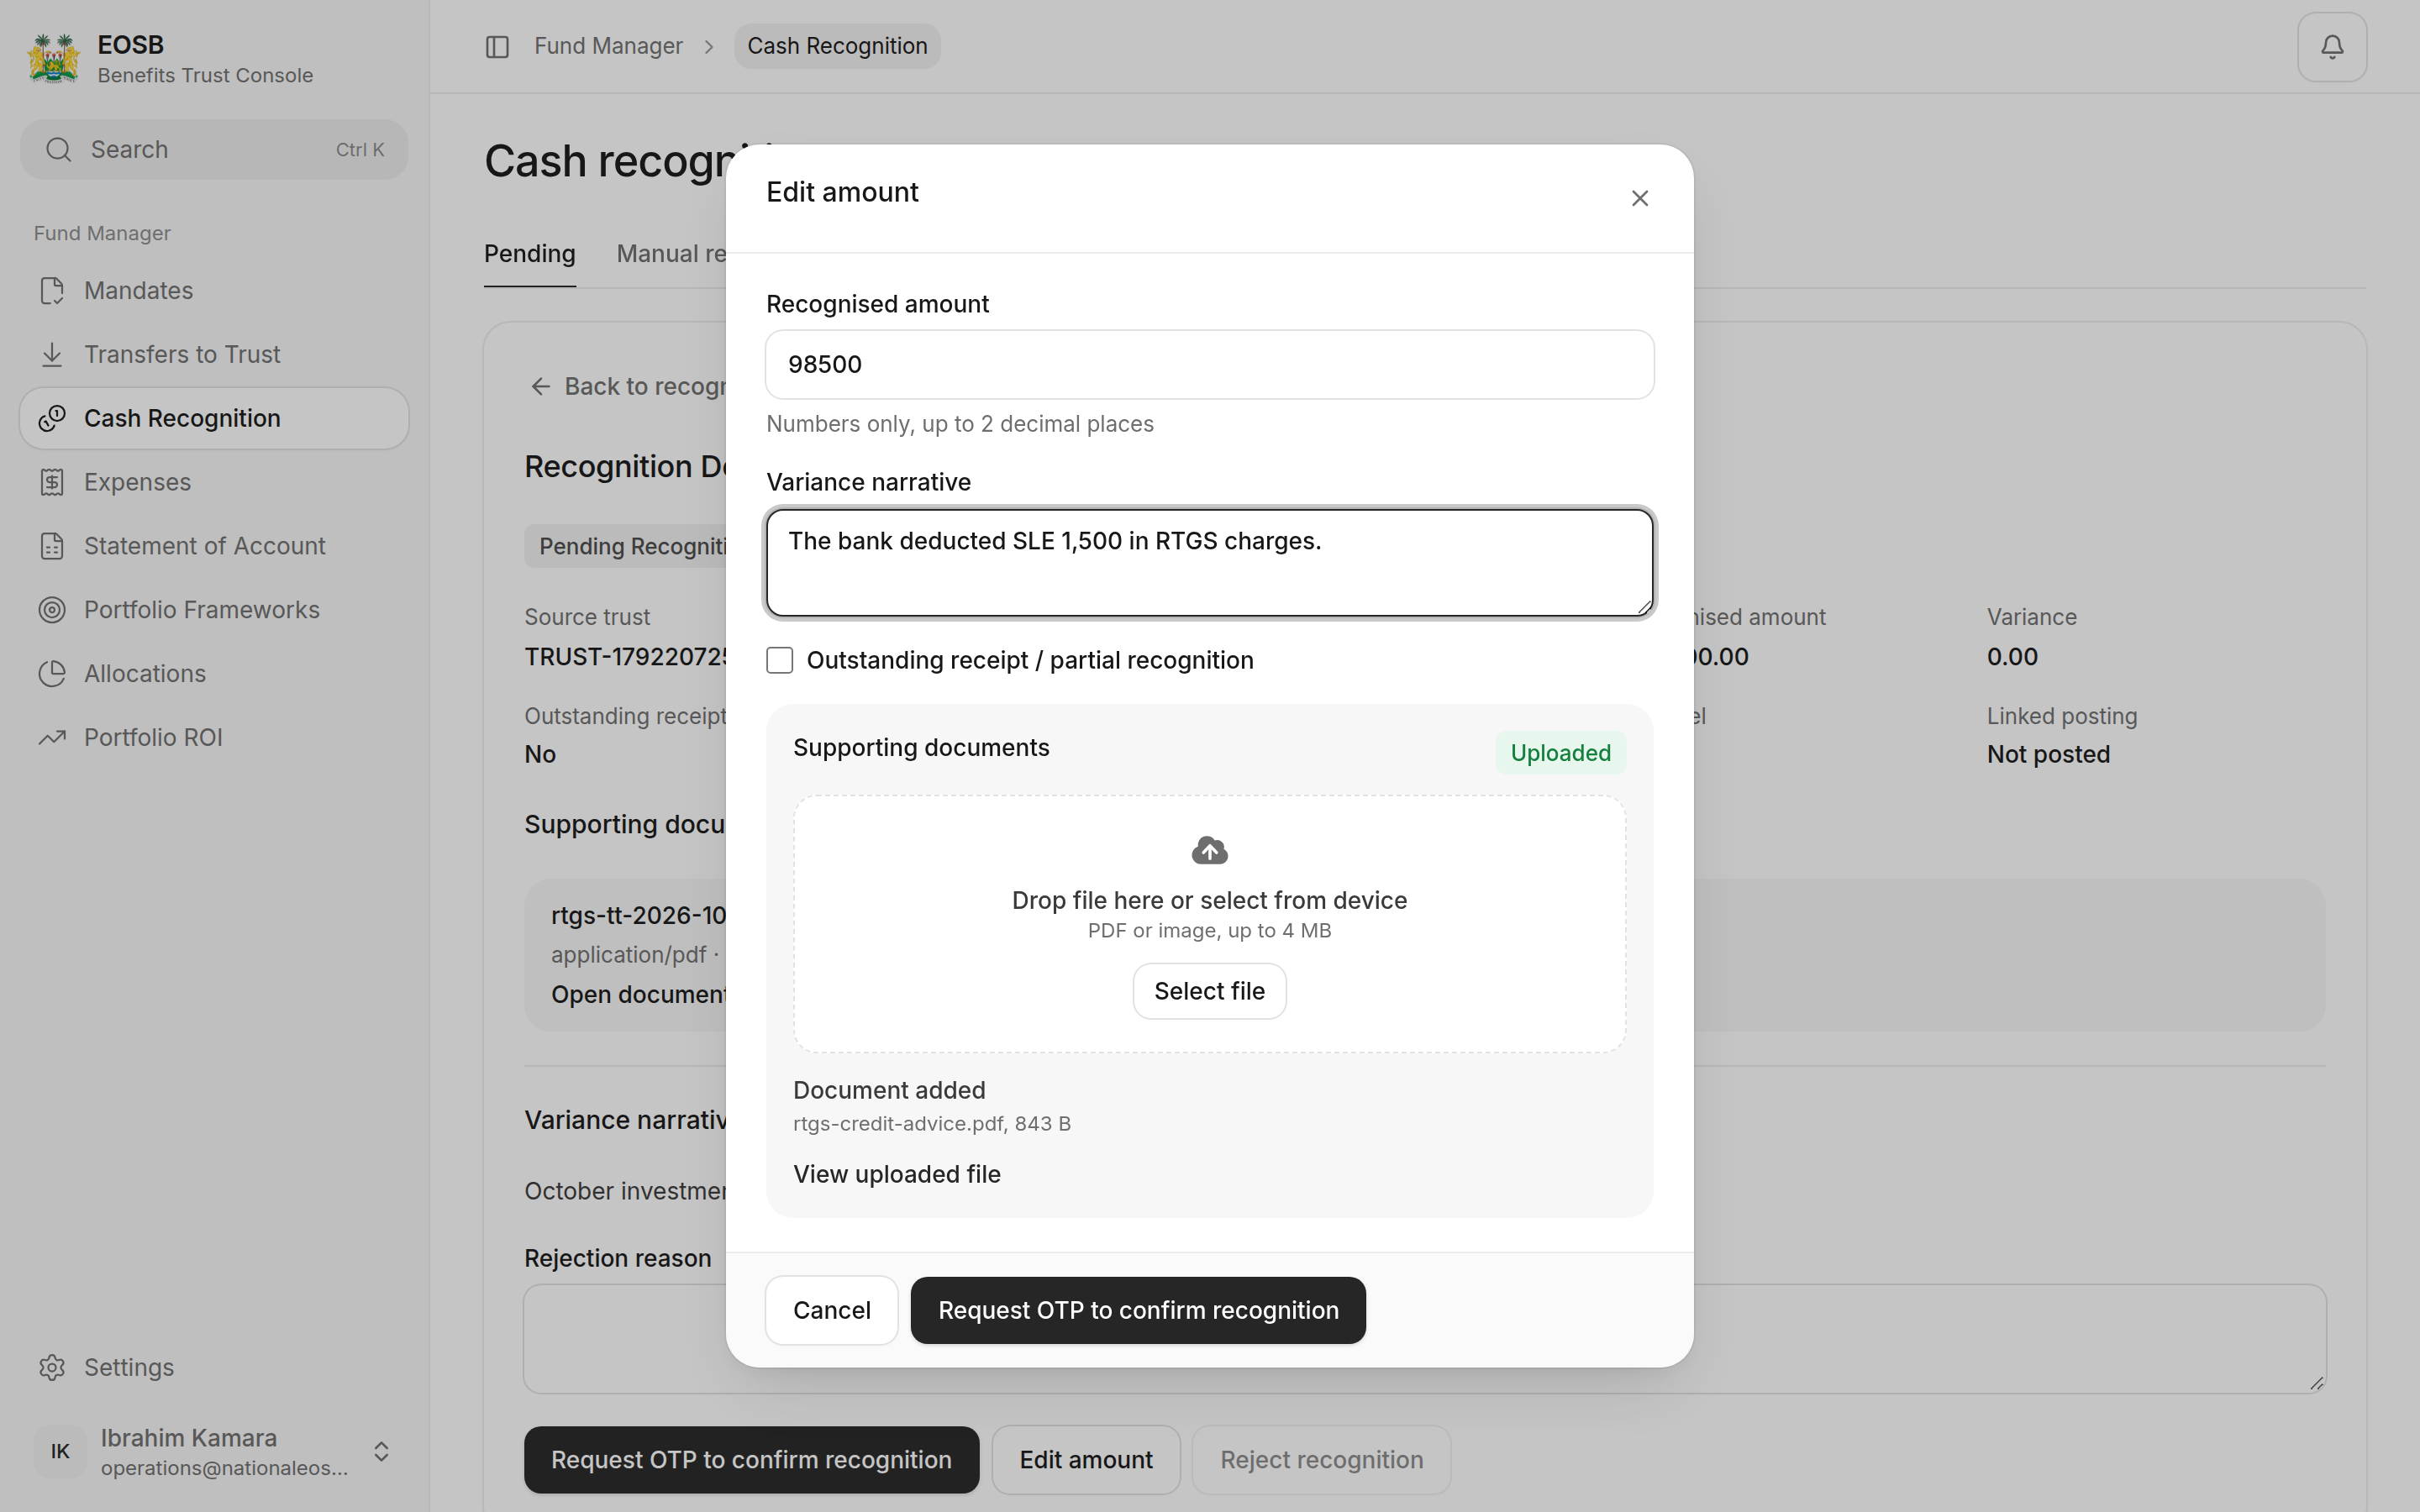
Task: Click Cancel in the dialog
Action: point(831,1310)
